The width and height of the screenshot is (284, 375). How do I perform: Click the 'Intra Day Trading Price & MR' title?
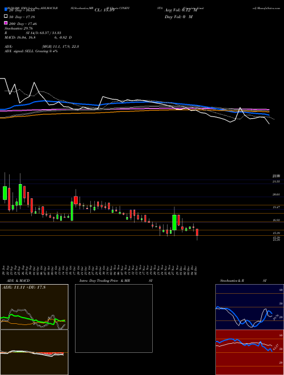coord(105,281)
